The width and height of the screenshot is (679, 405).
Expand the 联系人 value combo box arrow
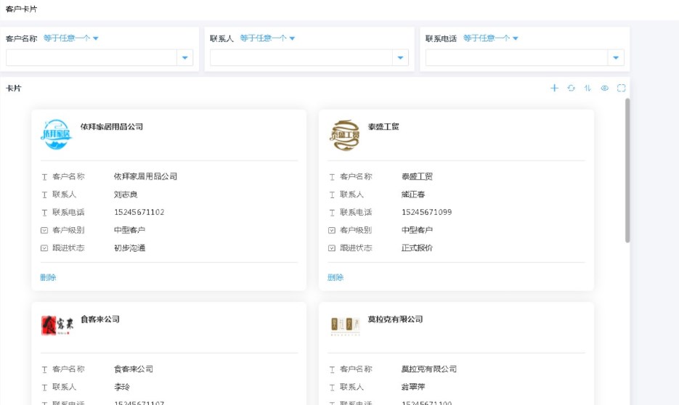click(x=400, y=58)
